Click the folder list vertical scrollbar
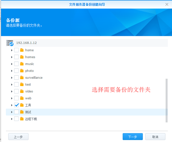172x142 pixels. (166, 101)
